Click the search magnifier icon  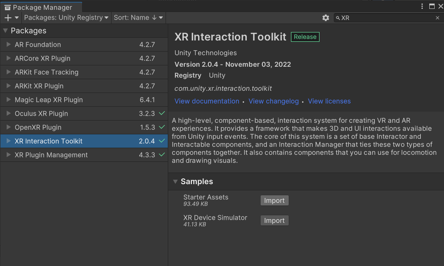(x=338, y=18)
